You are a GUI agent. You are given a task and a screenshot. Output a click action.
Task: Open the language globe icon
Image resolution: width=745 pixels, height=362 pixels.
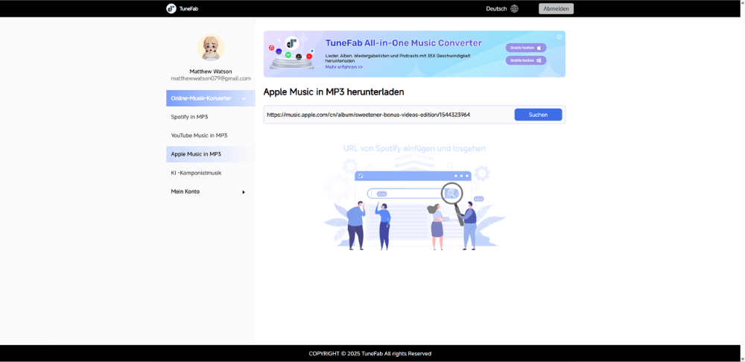(514, 8)
